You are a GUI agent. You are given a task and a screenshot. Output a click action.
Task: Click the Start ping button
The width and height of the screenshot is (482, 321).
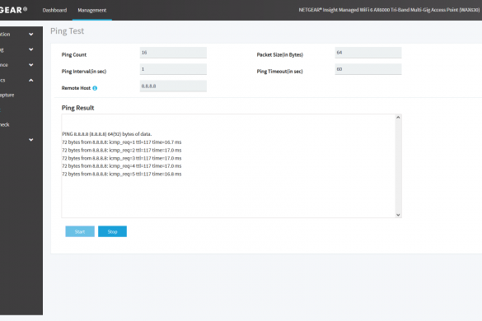pos(80,231)
